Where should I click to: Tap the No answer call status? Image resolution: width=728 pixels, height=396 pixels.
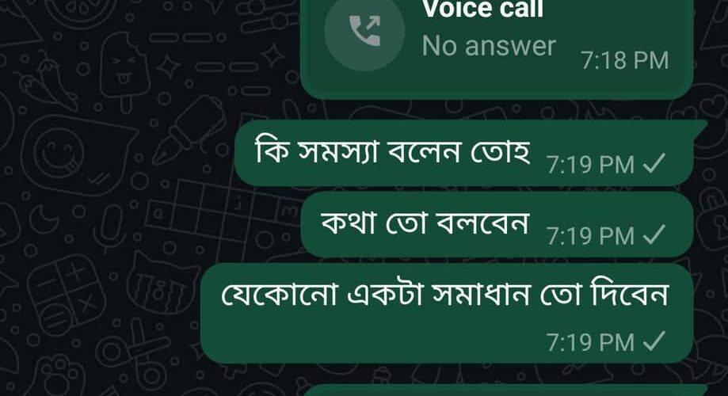coord(489,46)
